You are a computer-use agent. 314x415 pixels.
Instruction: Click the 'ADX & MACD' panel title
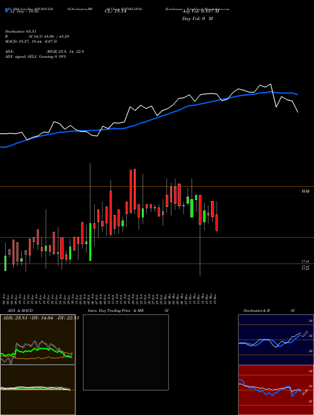click(x=20, y=311)
